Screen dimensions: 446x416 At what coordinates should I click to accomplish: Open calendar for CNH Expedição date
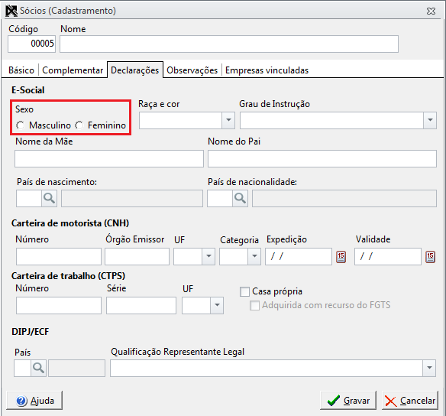point(341,257)
